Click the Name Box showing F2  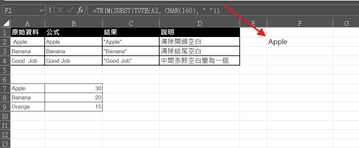pos(20,10)
